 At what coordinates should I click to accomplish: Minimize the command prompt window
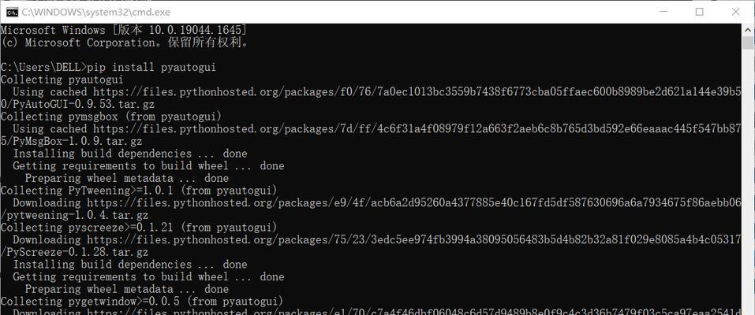tap(663, 12)
